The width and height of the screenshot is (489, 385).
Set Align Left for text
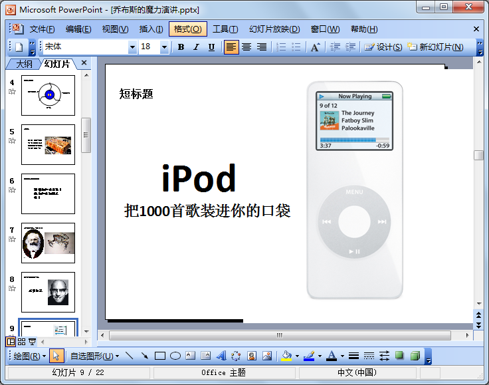(x=231, y=47)
